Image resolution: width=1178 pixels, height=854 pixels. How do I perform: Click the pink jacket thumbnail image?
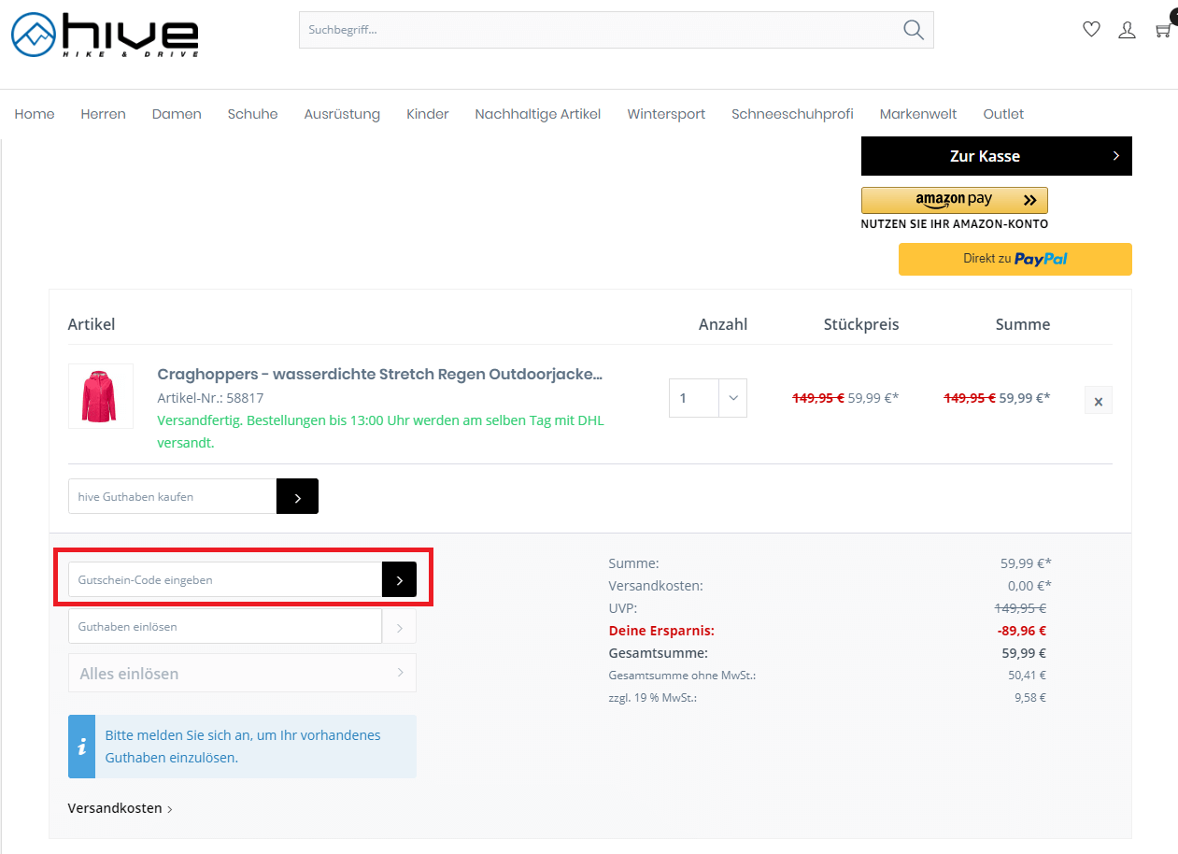tap(101, 396)
